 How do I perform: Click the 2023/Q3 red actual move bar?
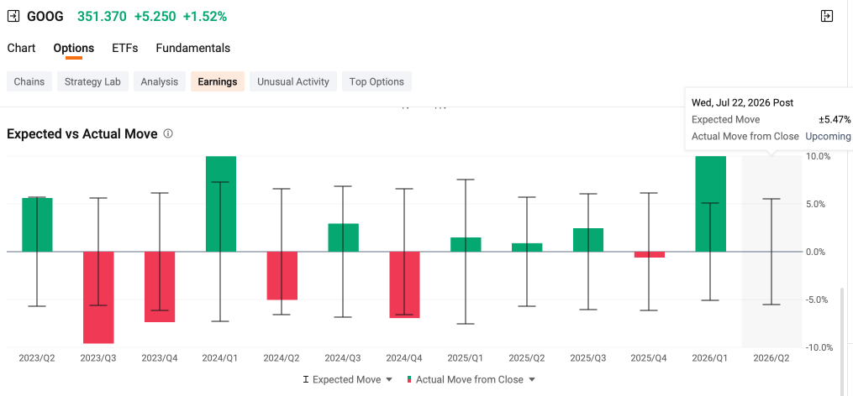(98, 297)
